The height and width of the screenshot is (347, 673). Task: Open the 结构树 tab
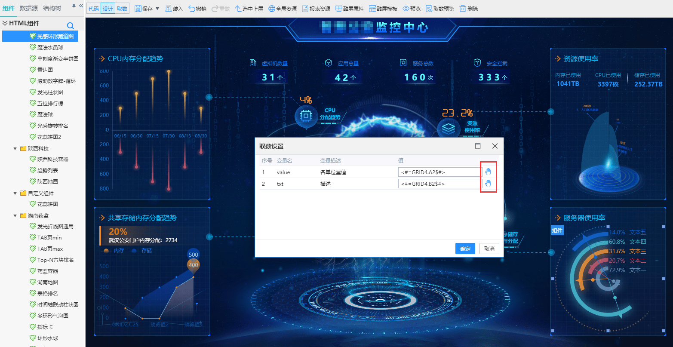click(x=52, y=8)
